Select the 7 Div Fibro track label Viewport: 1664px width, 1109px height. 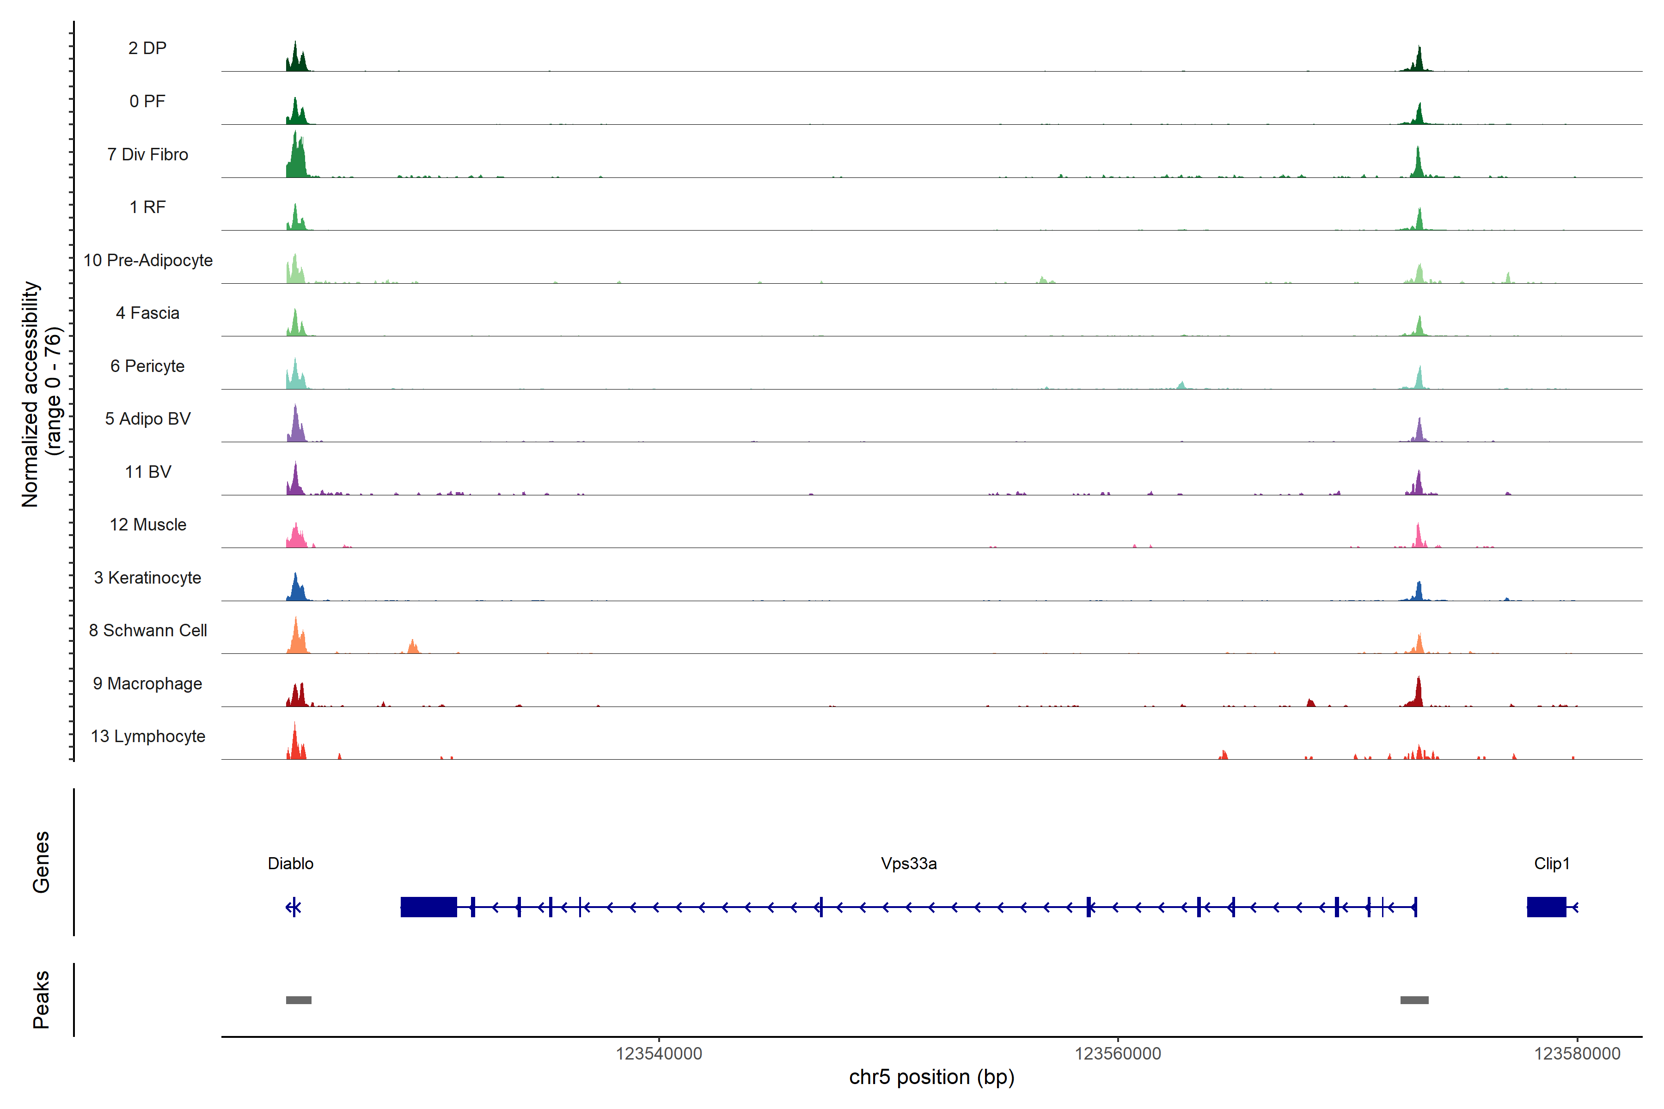(147, 154)
